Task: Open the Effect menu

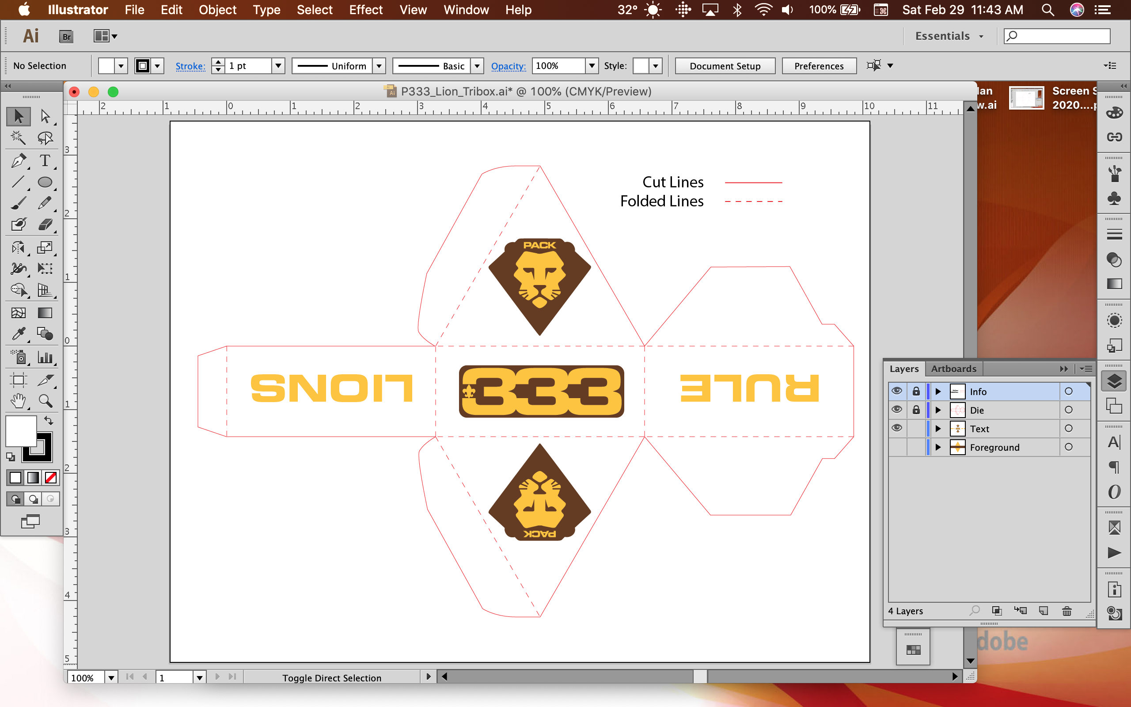Action: 365,10
